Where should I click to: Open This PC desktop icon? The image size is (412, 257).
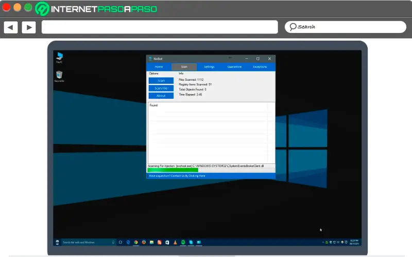[59, 58]
